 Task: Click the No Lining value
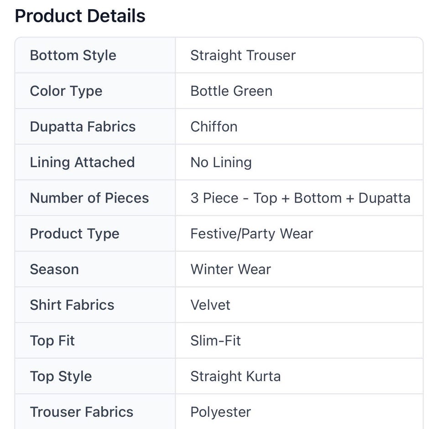point(221,162)
